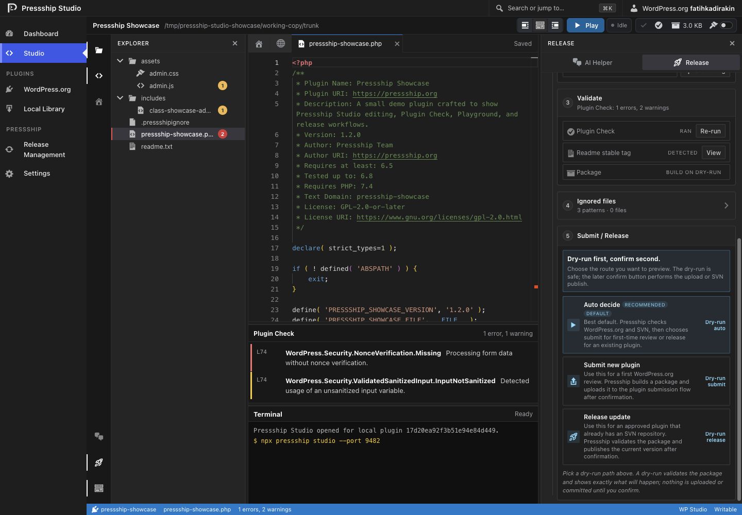Close the Release panel
742x515 pixels.
(732, 43)
